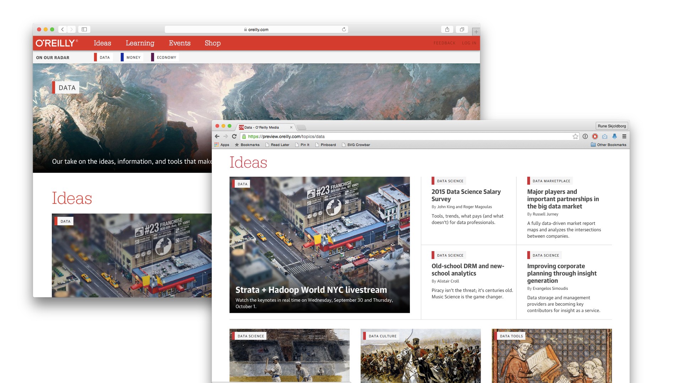Open the Ideas menu in O'Reilly header
This screenshot has height=383, width=682.
(102, 43)
